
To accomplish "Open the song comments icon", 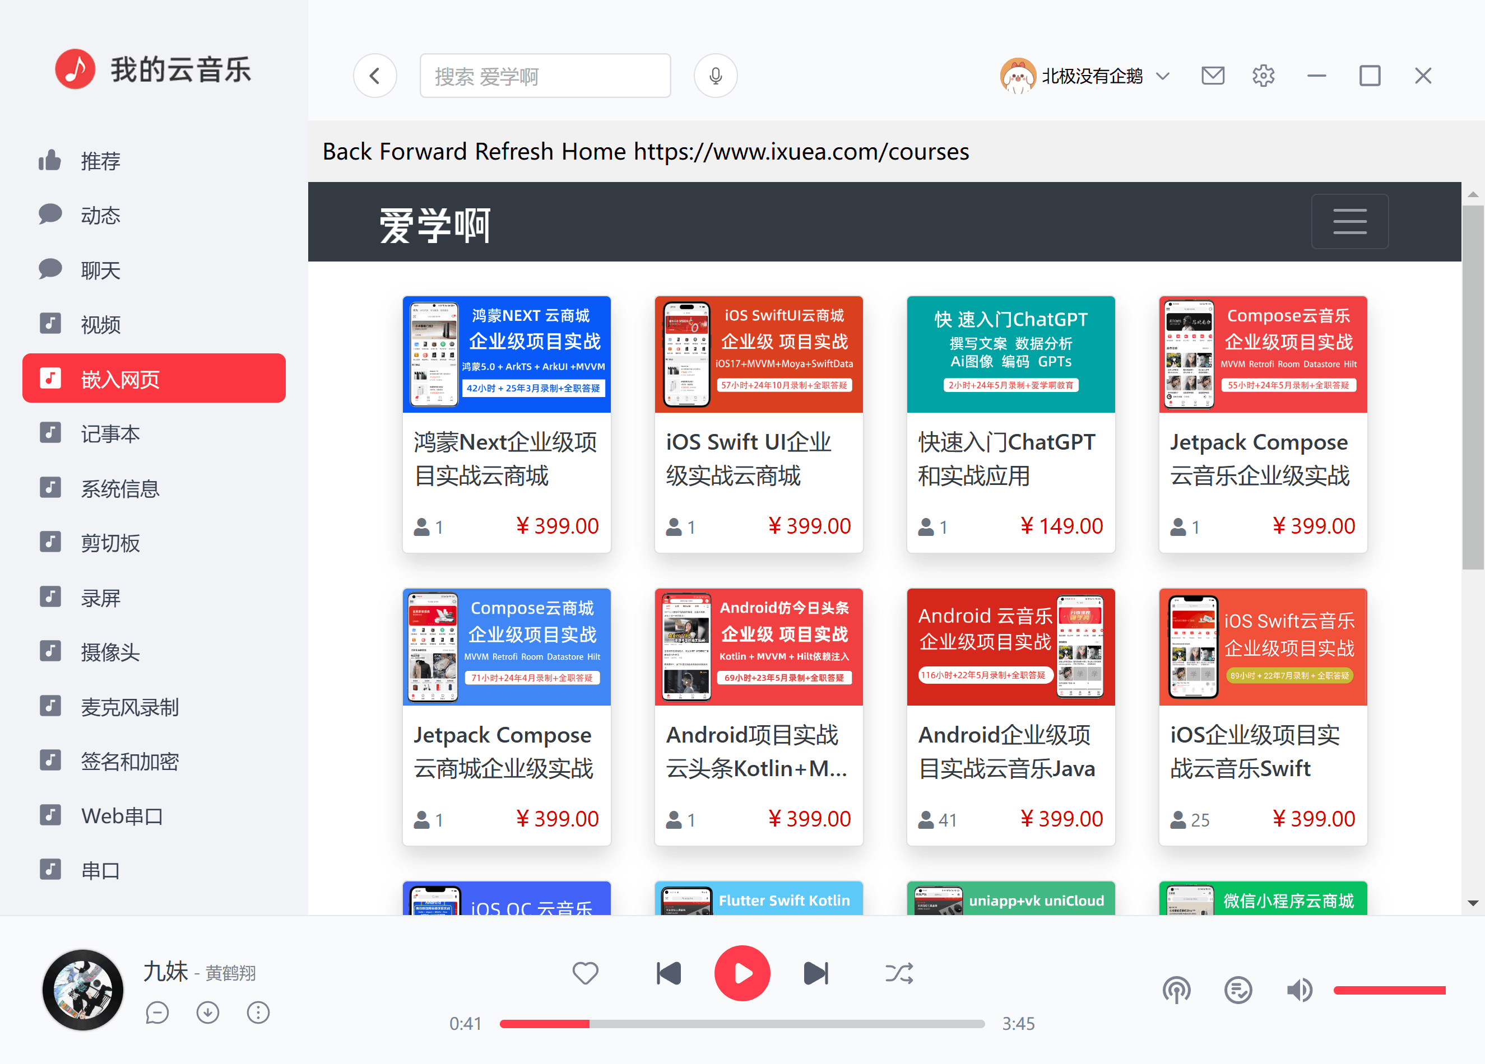I will (157, 1012).
